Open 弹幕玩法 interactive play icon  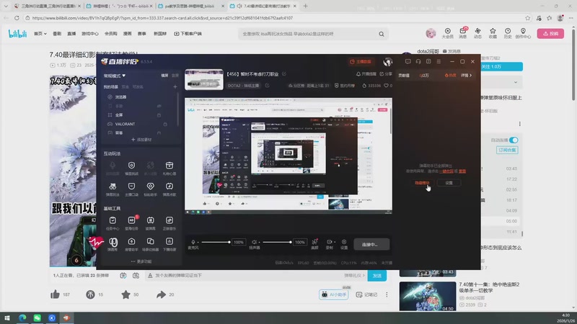click(113, 186)
